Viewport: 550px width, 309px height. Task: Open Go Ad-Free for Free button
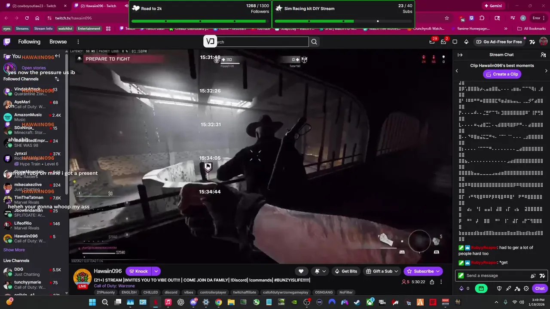coord(499,42)
